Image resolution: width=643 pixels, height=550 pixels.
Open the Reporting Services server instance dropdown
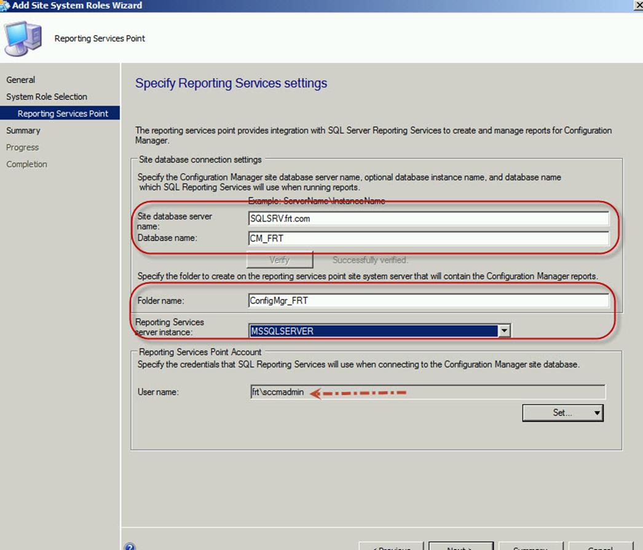(x=504, y=330)
